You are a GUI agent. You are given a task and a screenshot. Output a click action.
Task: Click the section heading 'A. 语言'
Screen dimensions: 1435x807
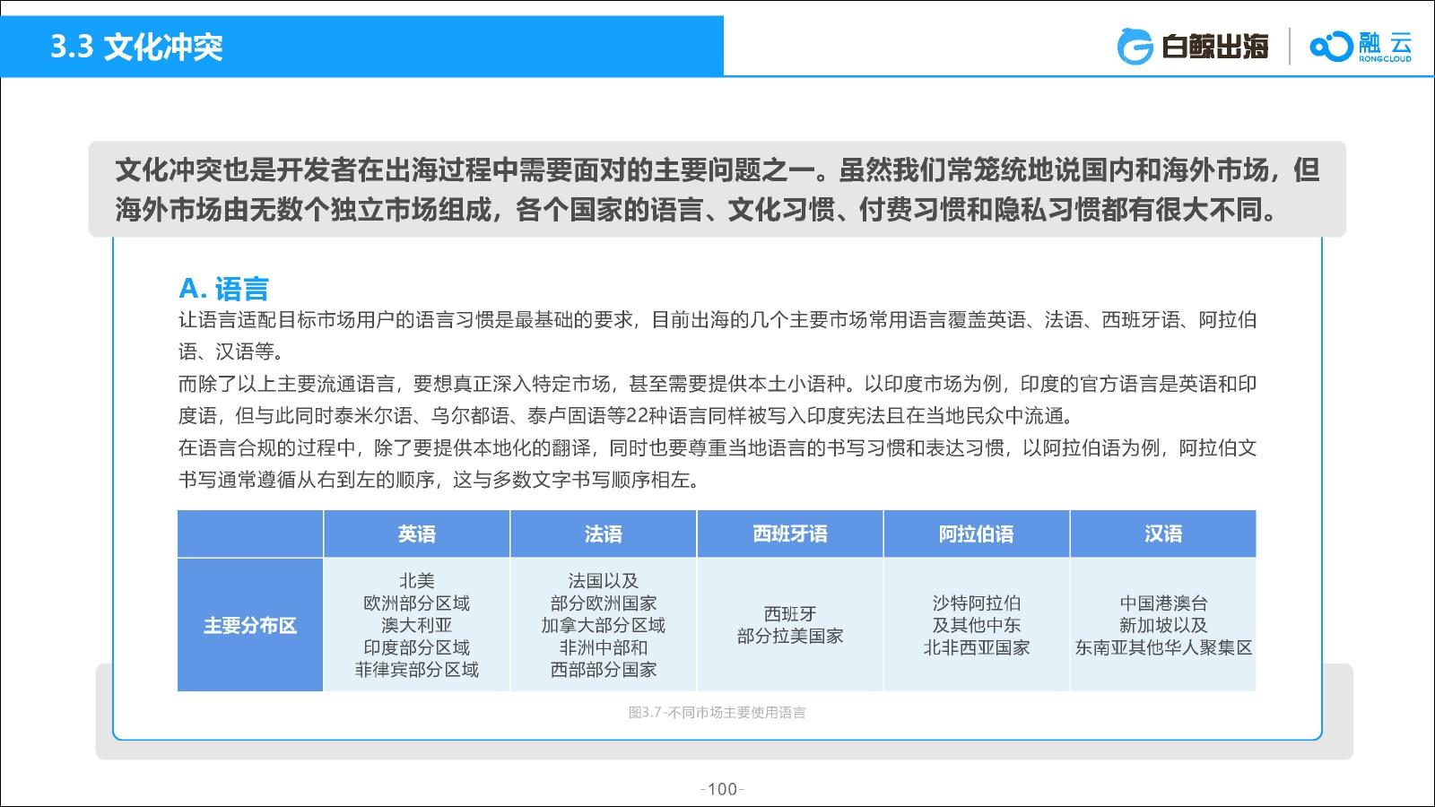[223, 288]
